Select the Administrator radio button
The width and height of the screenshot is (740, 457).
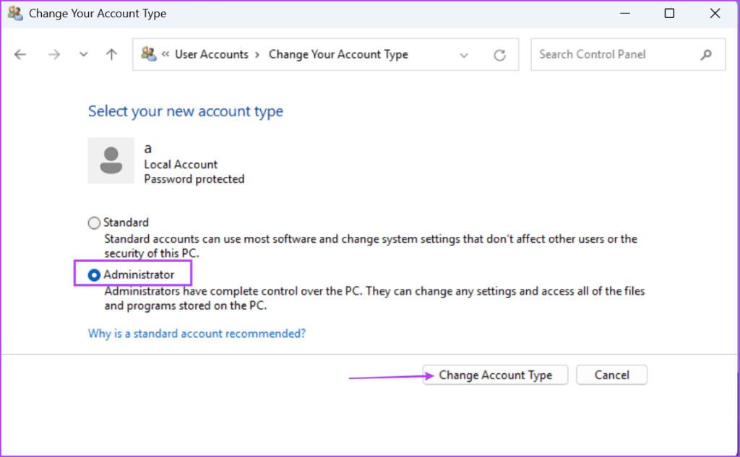tap(94, 275)
